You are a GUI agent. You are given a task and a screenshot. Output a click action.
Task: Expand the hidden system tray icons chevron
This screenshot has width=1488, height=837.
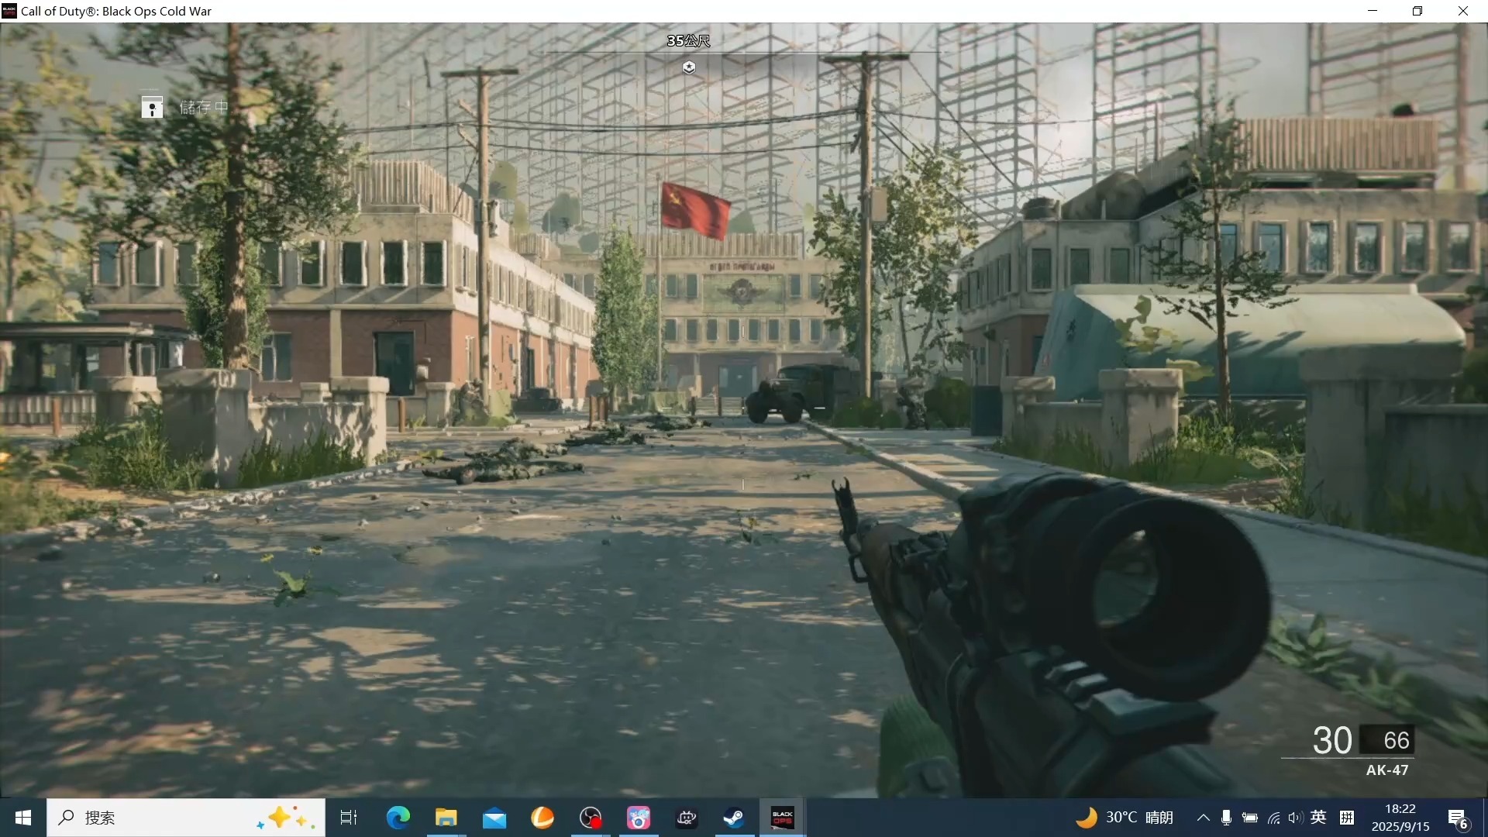pyautogui.click(x=1203, y=818)
